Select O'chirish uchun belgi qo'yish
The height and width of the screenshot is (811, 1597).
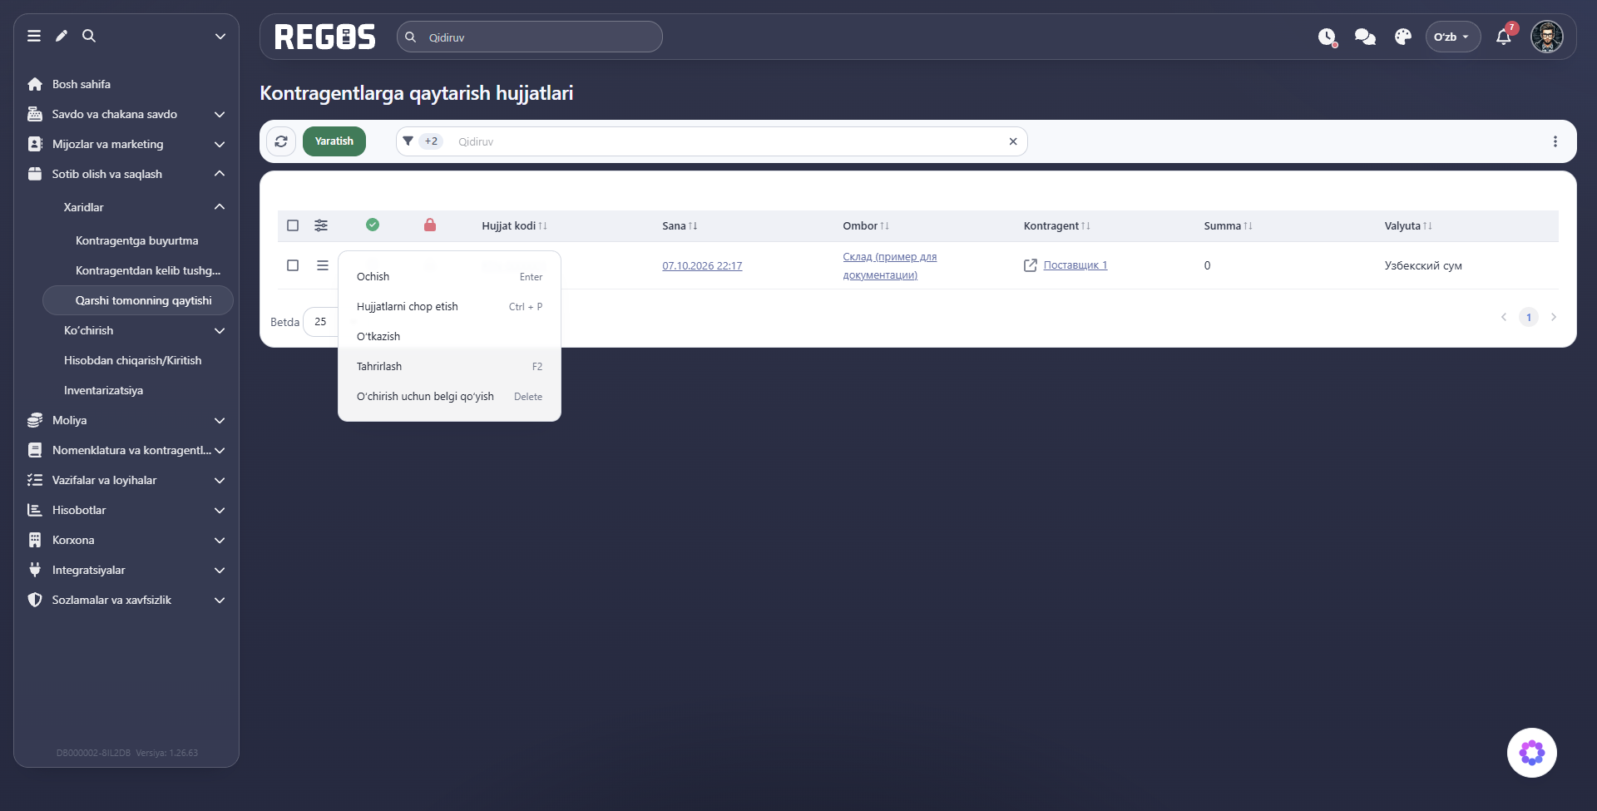(449, 397)
